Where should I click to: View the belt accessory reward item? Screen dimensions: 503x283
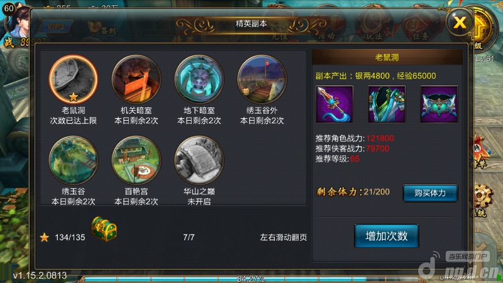click(439, 104)
